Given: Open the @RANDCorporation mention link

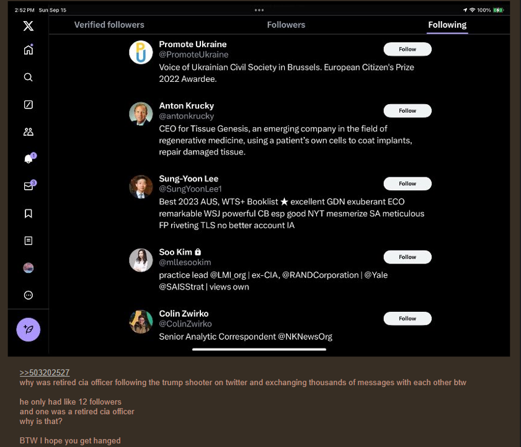Looking at the screenshot, I should point(320,275).
